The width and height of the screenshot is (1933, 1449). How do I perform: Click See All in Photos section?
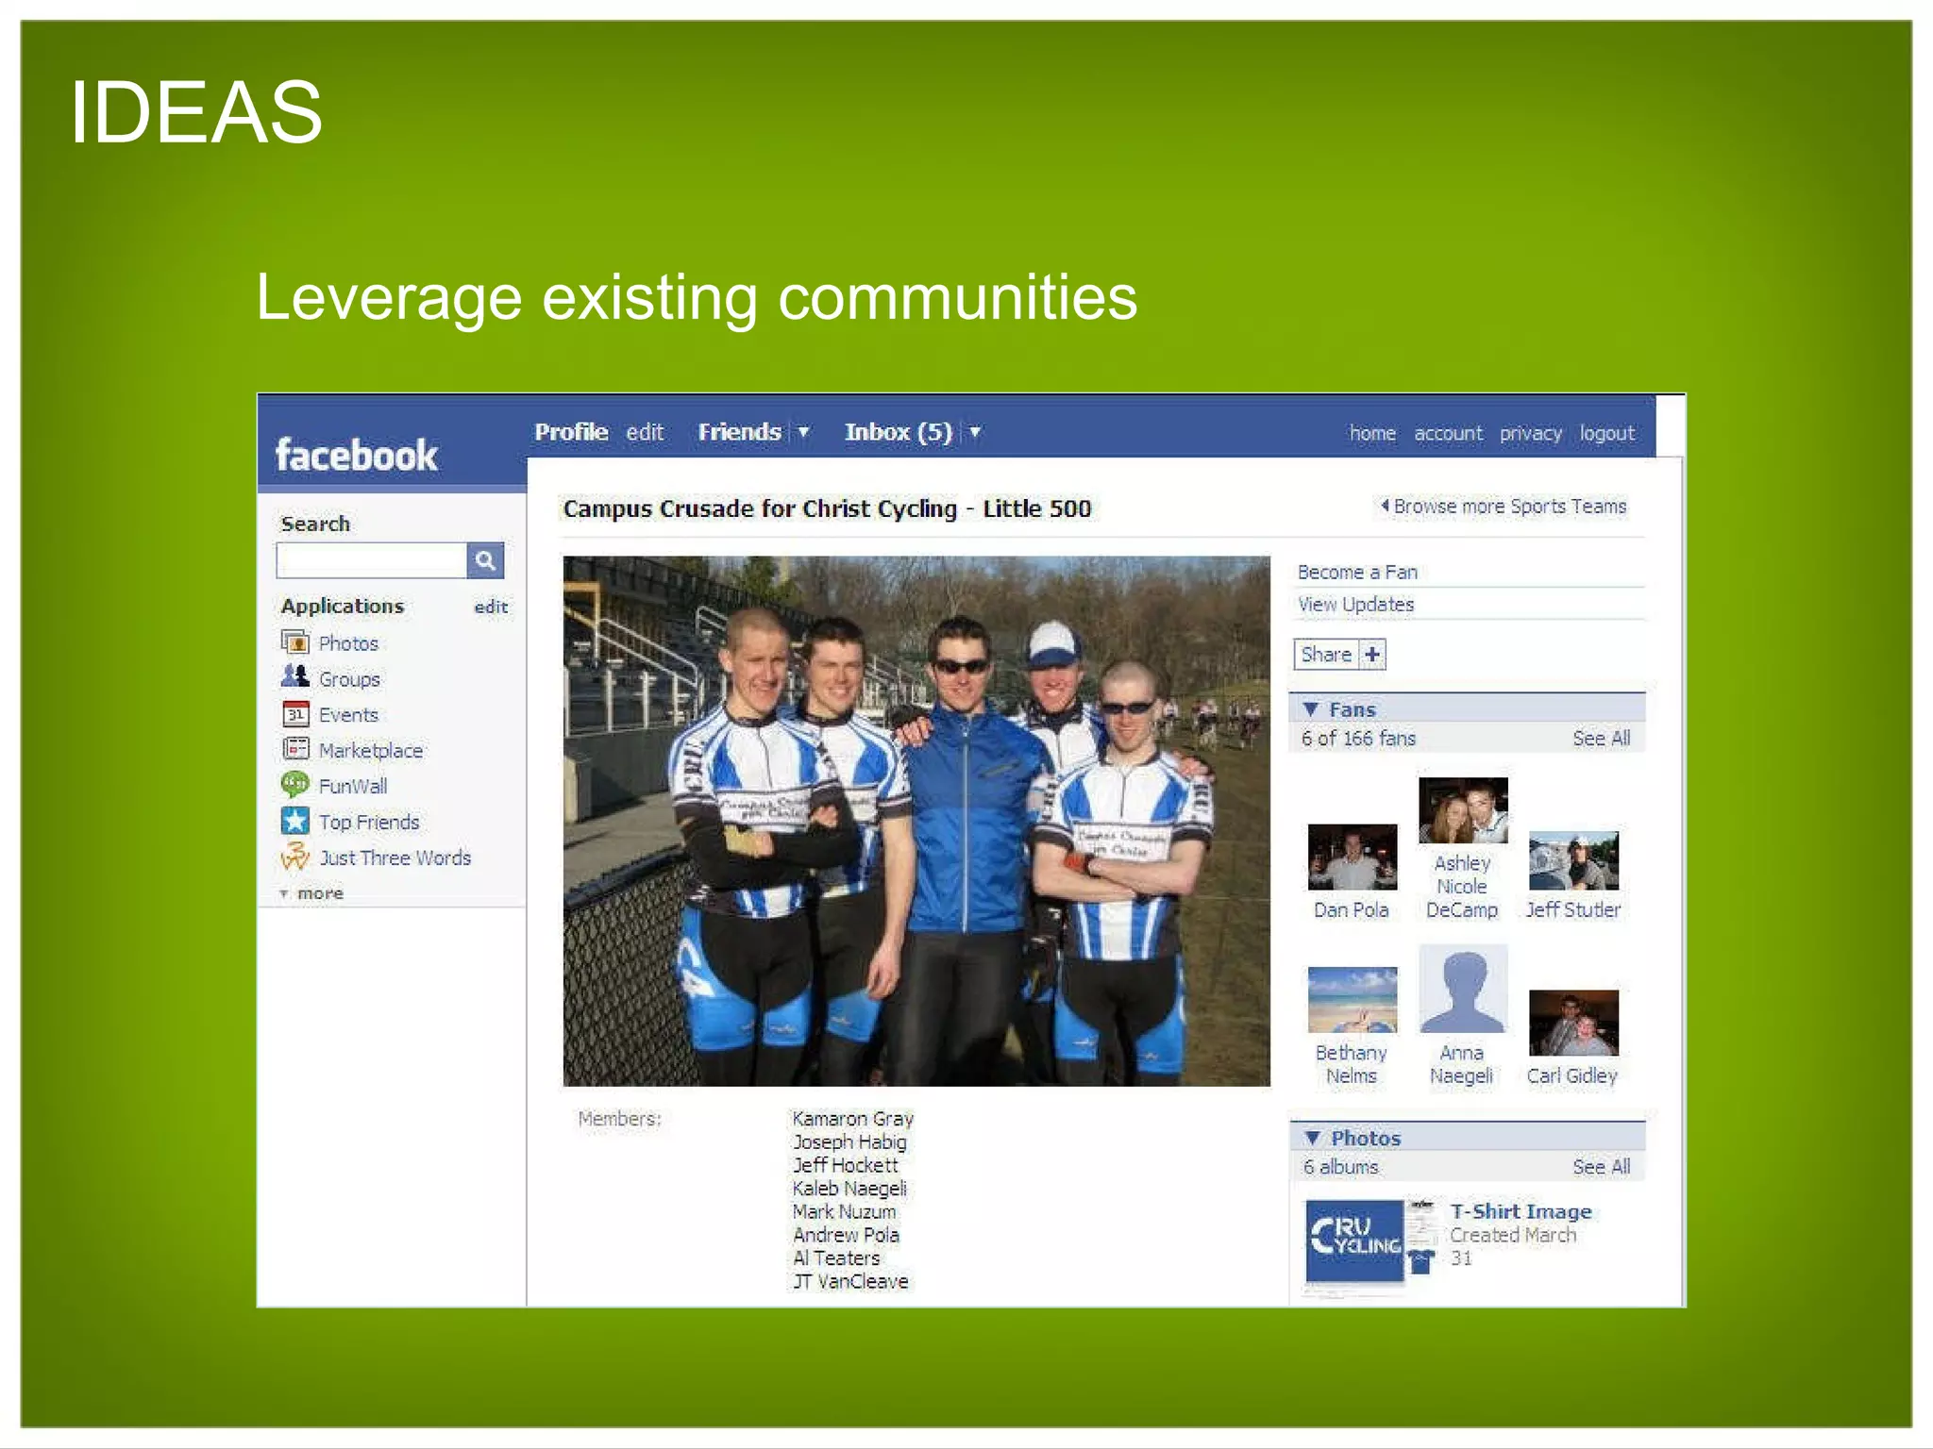[1602, 1167]
